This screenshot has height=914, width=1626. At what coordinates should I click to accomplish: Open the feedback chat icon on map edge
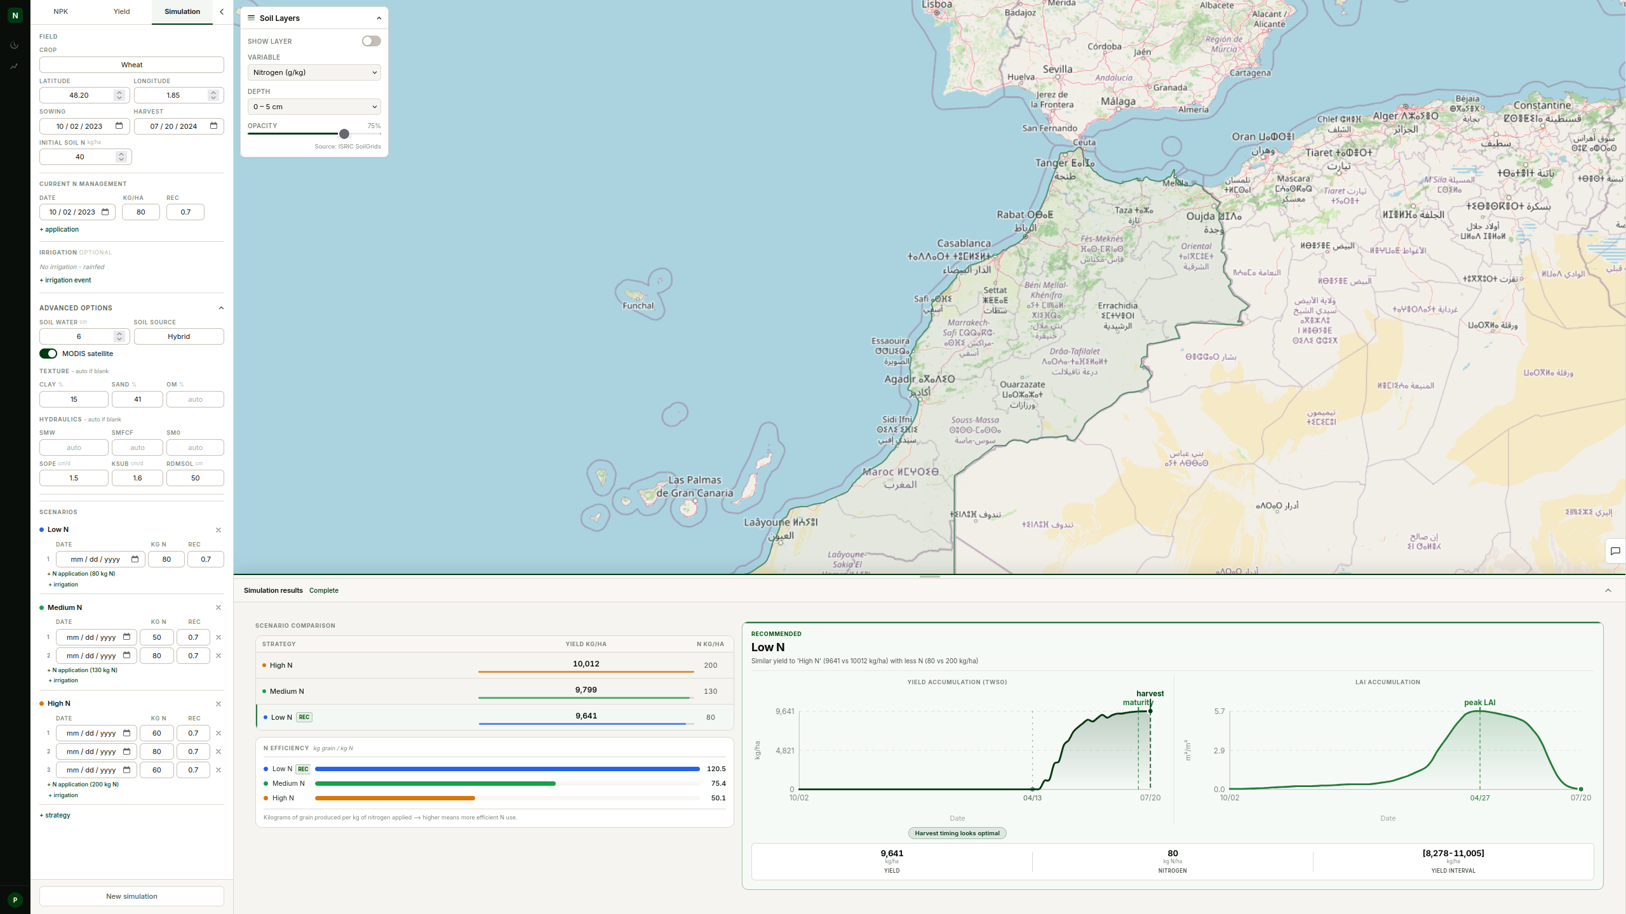click(x=1615, y=551)
